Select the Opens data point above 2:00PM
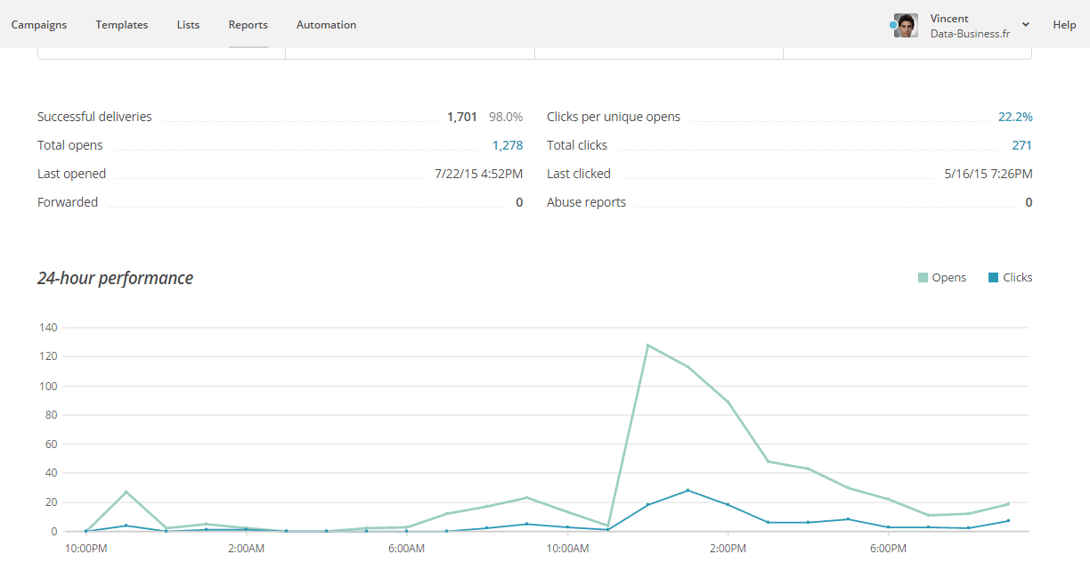1090x579 pixels. click(x=728, y=403)
